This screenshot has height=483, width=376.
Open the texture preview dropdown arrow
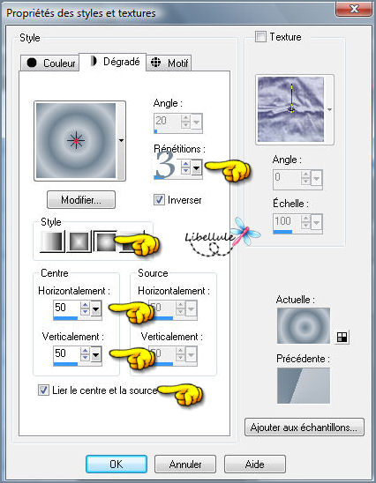point(330,109)
